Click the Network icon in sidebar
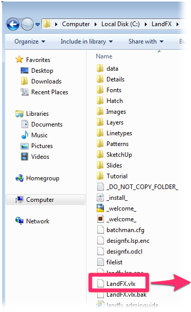The image size is (191, 312). coord(19,221)
